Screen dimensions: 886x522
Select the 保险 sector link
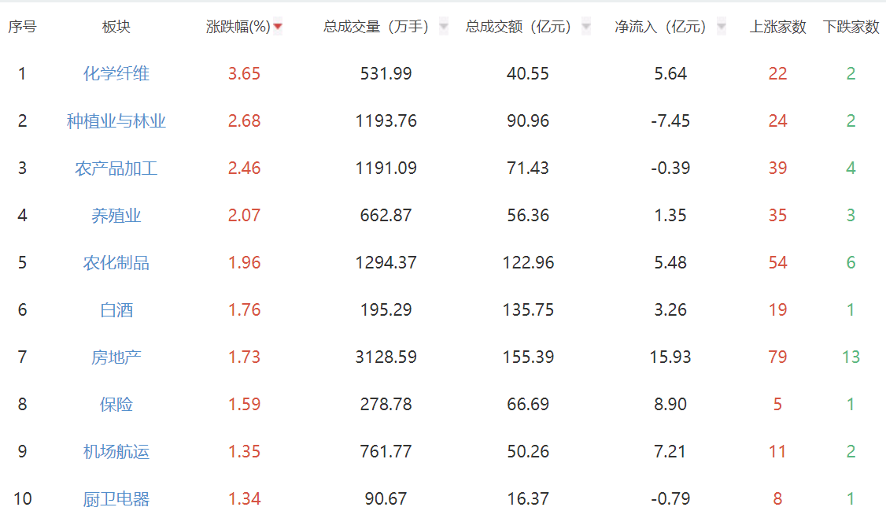tap(116, 405)
